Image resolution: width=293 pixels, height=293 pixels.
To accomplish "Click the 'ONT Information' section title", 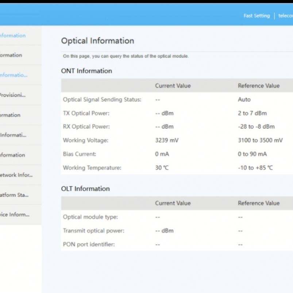I will (x=86, y=71).
